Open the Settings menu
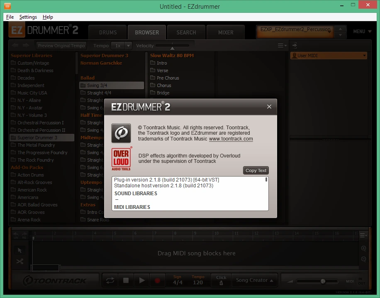 click(28, 17)
